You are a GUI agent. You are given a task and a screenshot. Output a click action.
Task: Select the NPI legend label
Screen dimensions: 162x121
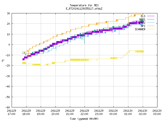point(143,26)
